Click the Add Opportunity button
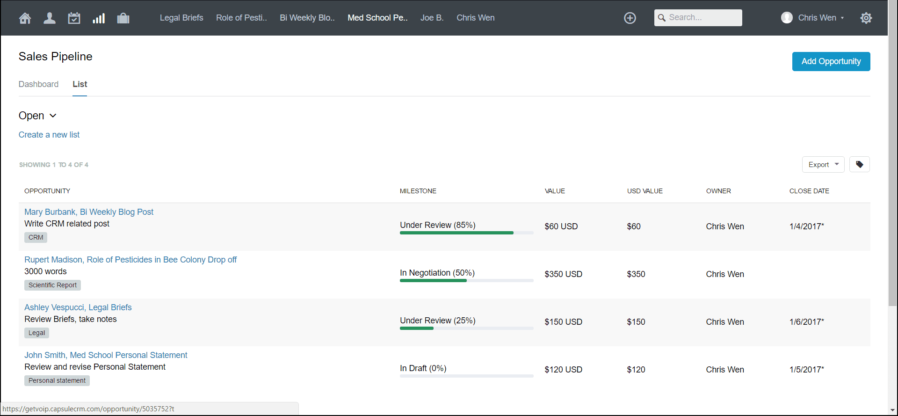Image resolution: width=898 pixels, height=416 pixels. (831, 61)
